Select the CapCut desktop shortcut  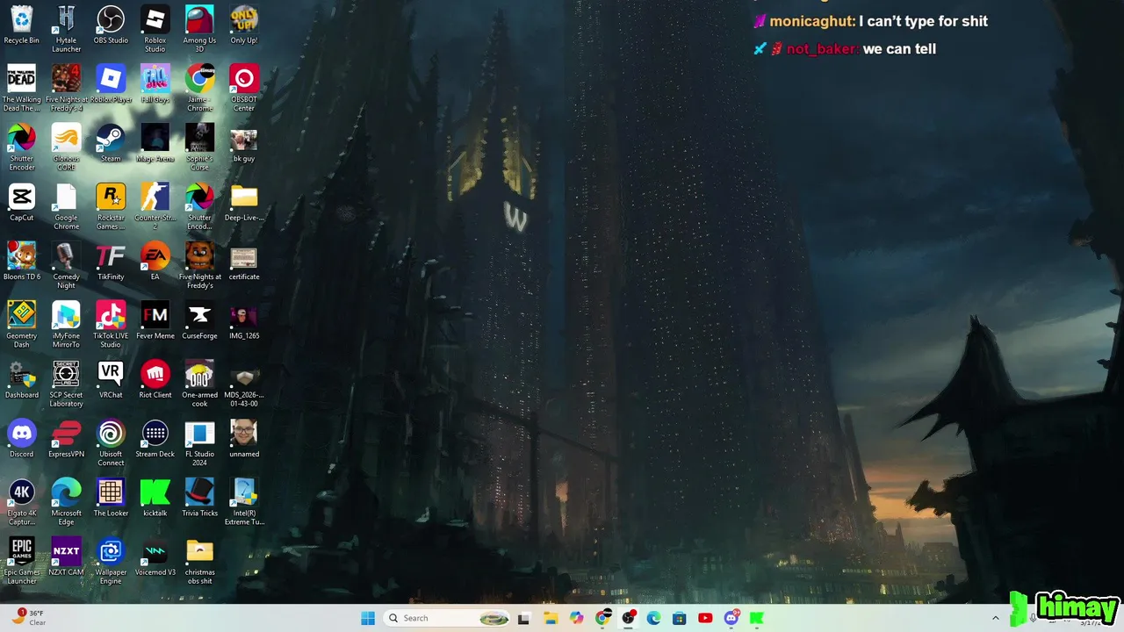(x=22, y=201)
